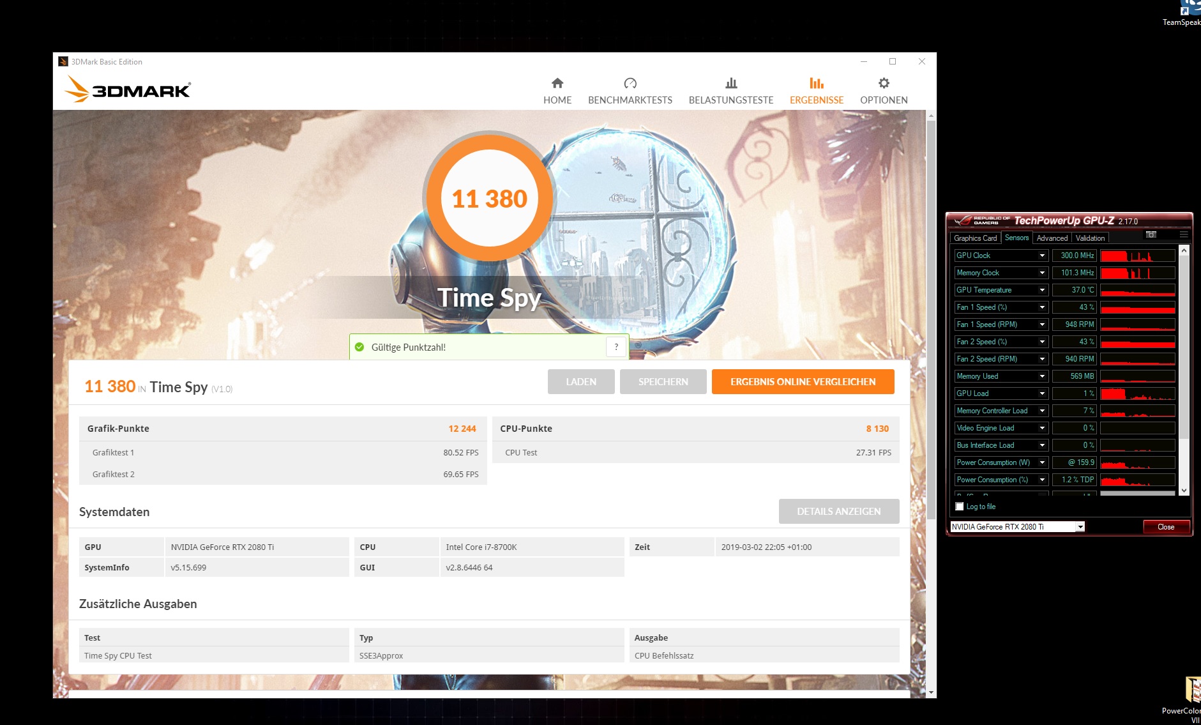The width and height of the screenshot is (1201, 725).
Task: Click the Close button in GPU-Z
Action: pyautogui.click(x=1166, y=527)
